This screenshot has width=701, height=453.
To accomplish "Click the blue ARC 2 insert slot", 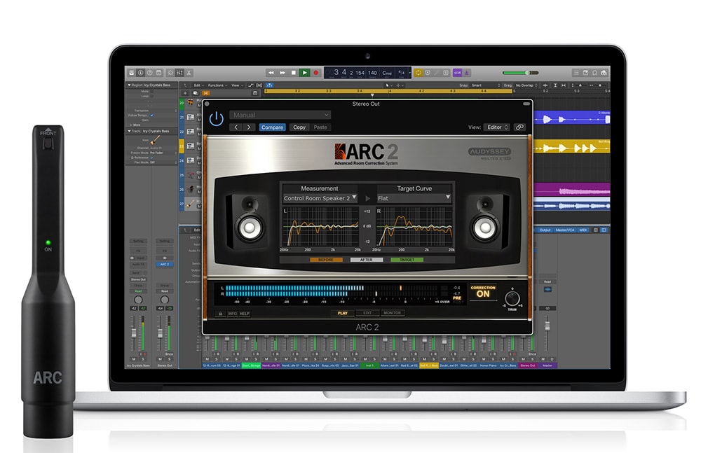I will click(165, 265).
